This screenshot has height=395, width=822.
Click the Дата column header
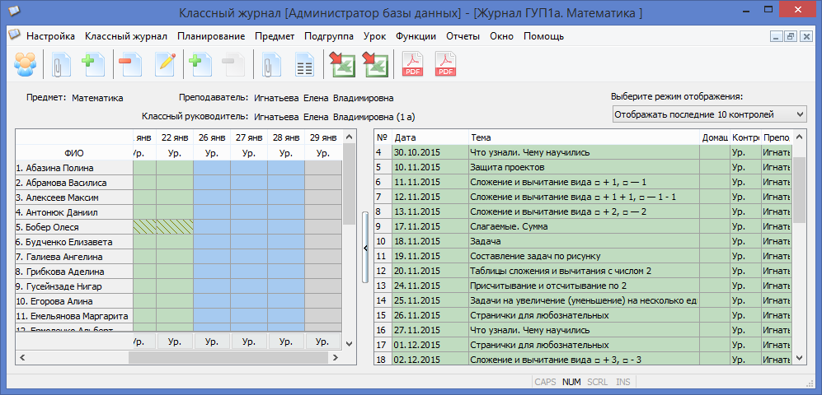pyautogui.click(x=430, y=137)
